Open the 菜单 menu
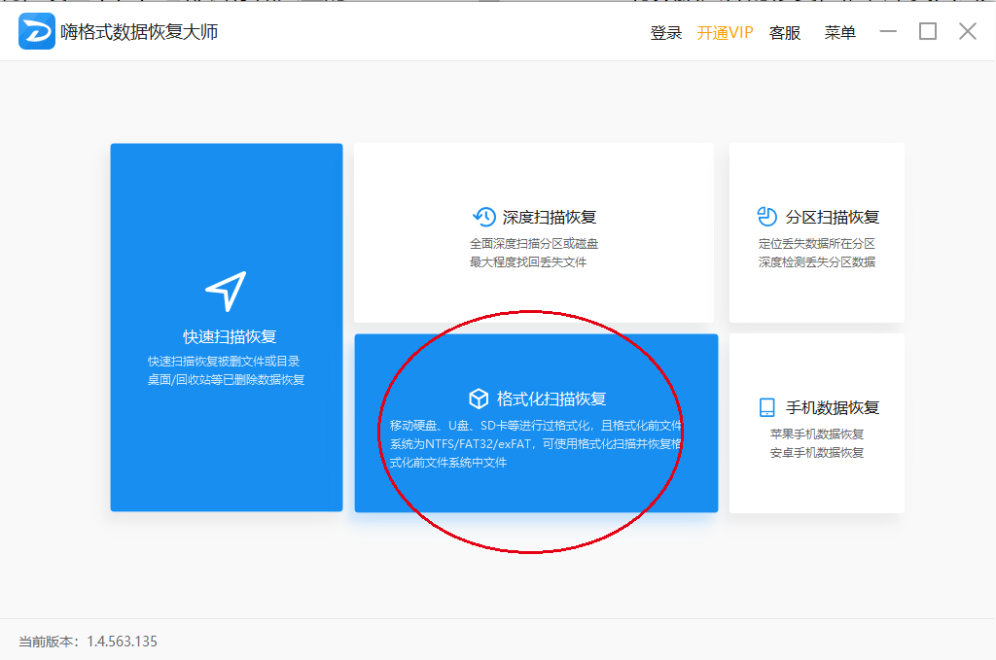Screen dimensions: 996x660 click(x=839, y=32)
